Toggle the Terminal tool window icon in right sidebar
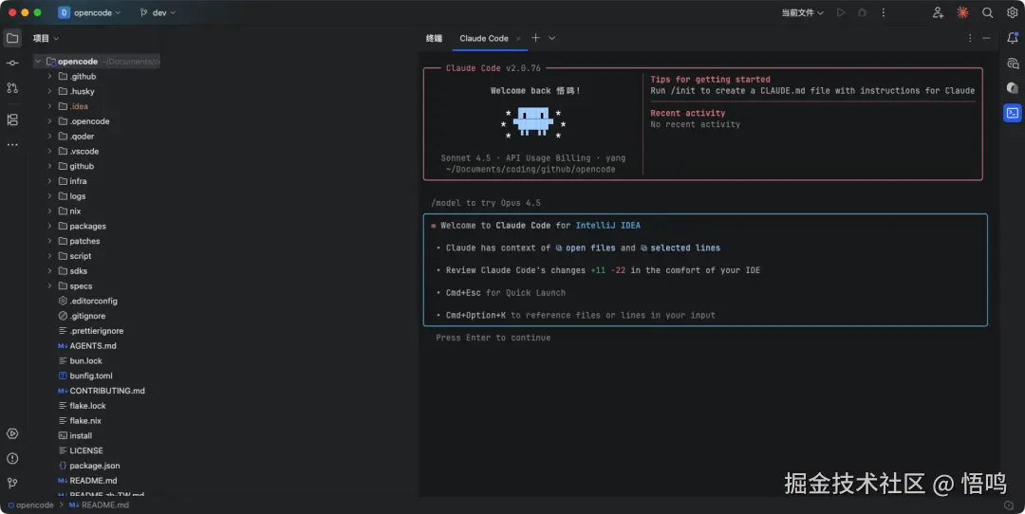 [1013, 113]
